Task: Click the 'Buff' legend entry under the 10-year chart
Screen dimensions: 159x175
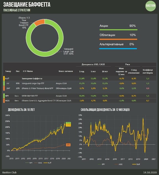Action: [x=47, y=163]
